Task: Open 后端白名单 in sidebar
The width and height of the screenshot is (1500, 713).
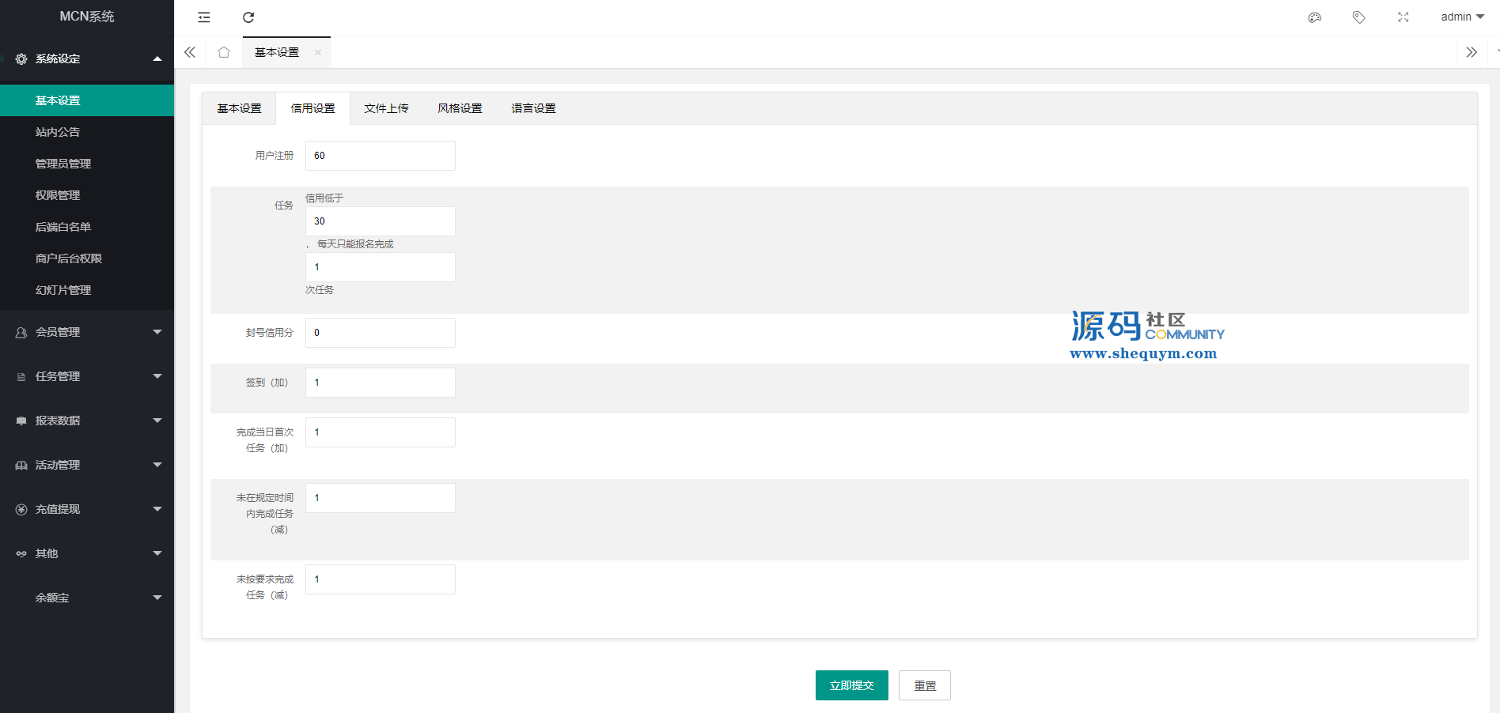Action: [87, 227]
